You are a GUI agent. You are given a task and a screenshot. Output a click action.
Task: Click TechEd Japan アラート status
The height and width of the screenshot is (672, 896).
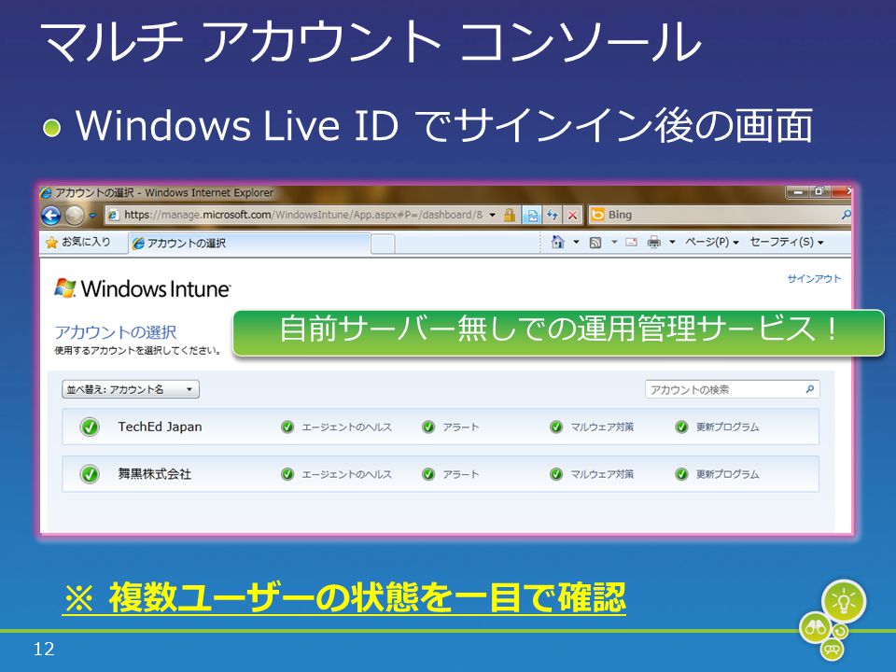point(450,427)
